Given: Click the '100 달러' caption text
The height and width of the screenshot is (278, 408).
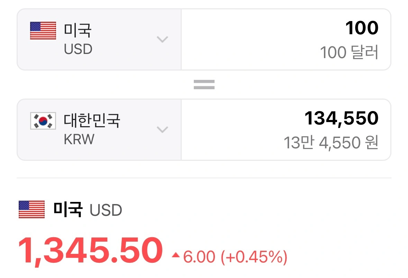Looking at the screenshot, I should 349,53.
